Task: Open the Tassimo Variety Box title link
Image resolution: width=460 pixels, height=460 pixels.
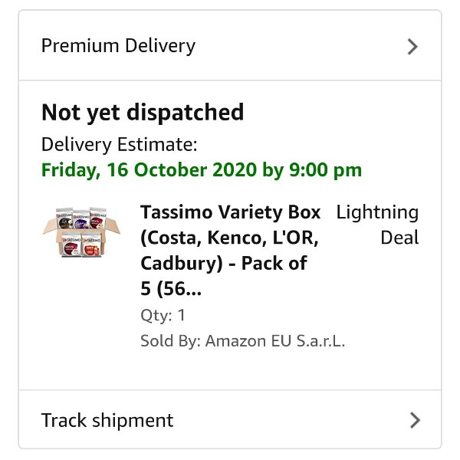Action: (231, 250)
